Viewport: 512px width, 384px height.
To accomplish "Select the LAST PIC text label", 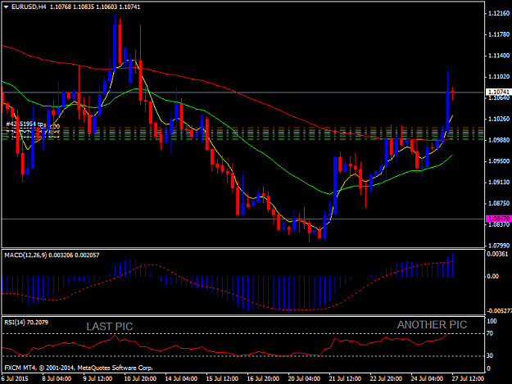I will click(110, 327).
